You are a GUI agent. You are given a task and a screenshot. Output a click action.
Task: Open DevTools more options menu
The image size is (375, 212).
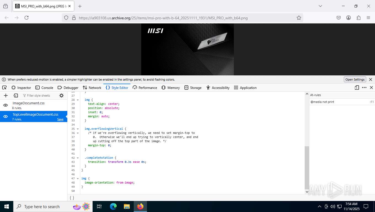364,88
